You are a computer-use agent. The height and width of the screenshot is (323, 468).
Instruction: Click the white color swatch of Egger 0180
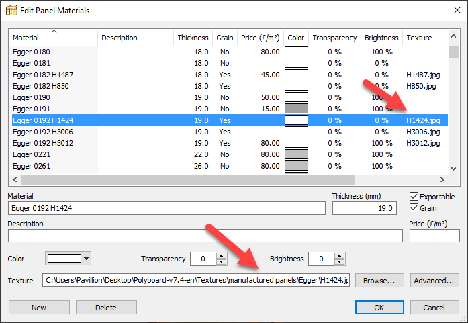coord(296,51)
